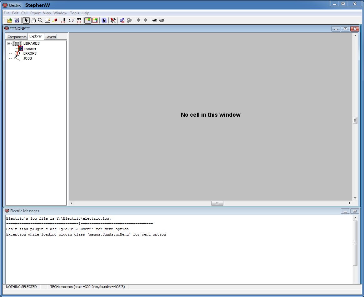Viewport: 364px width, 297px height.
Task: Click the Electric app icon in title bar
Action: click(5, 5)
